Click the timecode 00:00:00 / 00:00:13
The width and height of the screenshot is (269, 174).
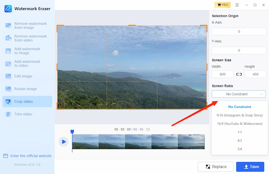click(132, 129)
